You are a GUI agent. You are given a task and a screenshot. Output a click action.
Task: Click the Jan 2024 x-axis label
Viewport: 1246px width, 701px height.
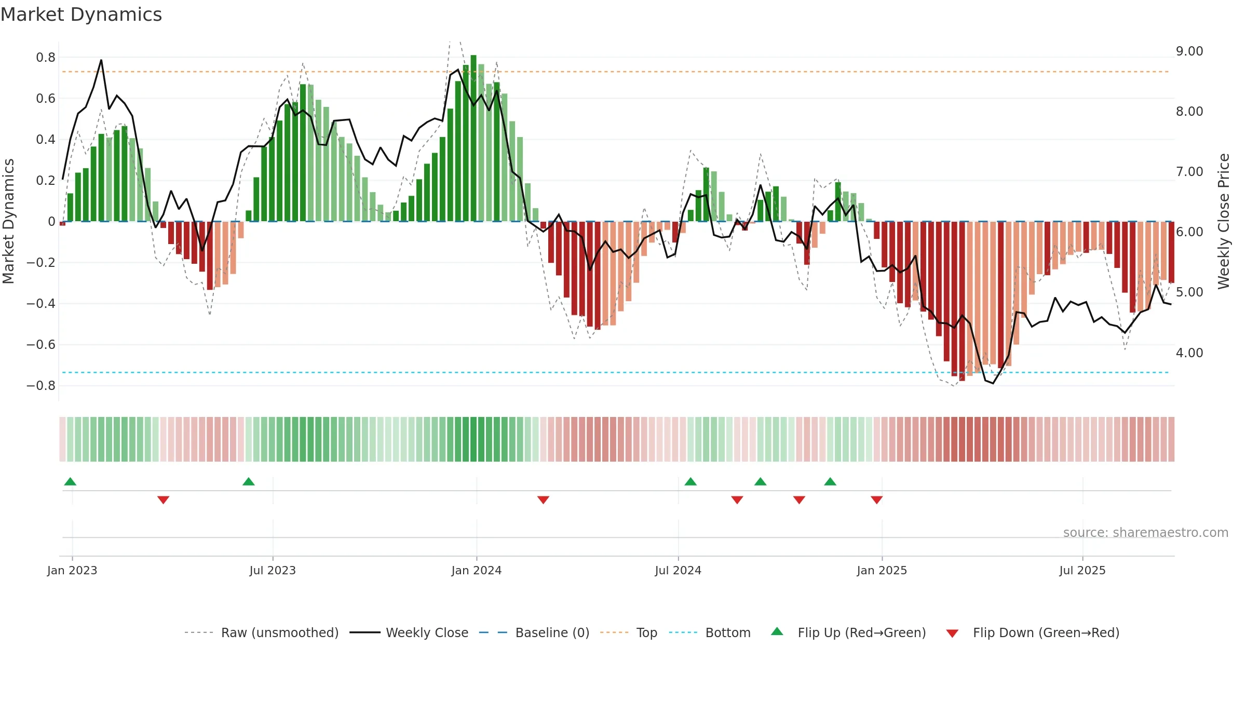477,570
